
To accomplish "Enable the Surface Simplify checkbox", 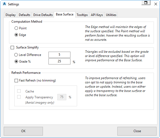I will (x=12, y=47).
